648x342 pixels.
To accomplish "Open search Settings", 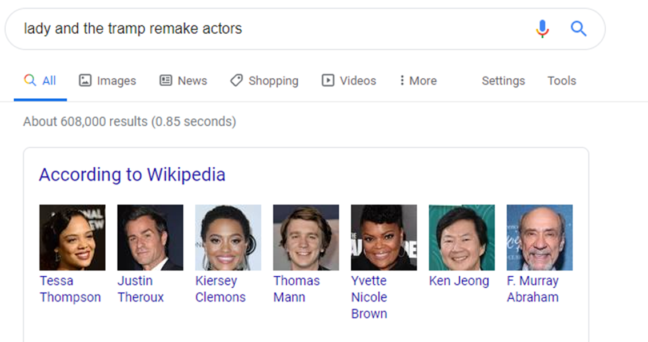I will [503, 81].
